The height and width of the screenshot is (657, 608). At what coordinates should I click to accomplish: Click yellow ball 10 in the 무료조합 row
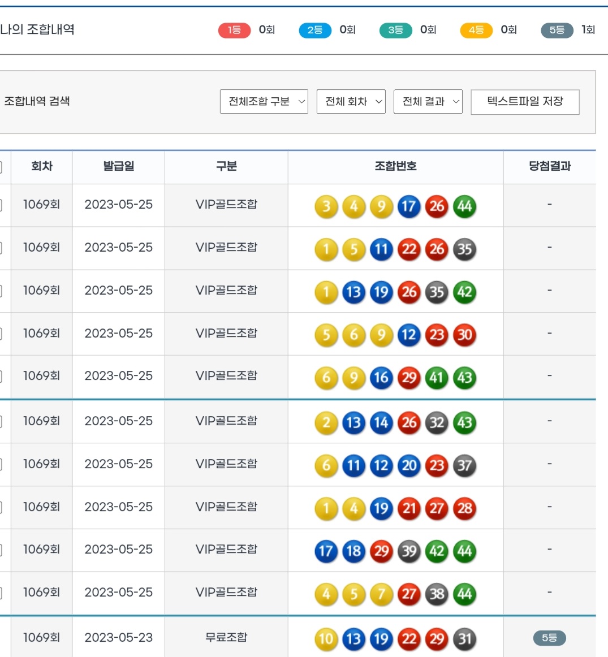coord(326,639)
